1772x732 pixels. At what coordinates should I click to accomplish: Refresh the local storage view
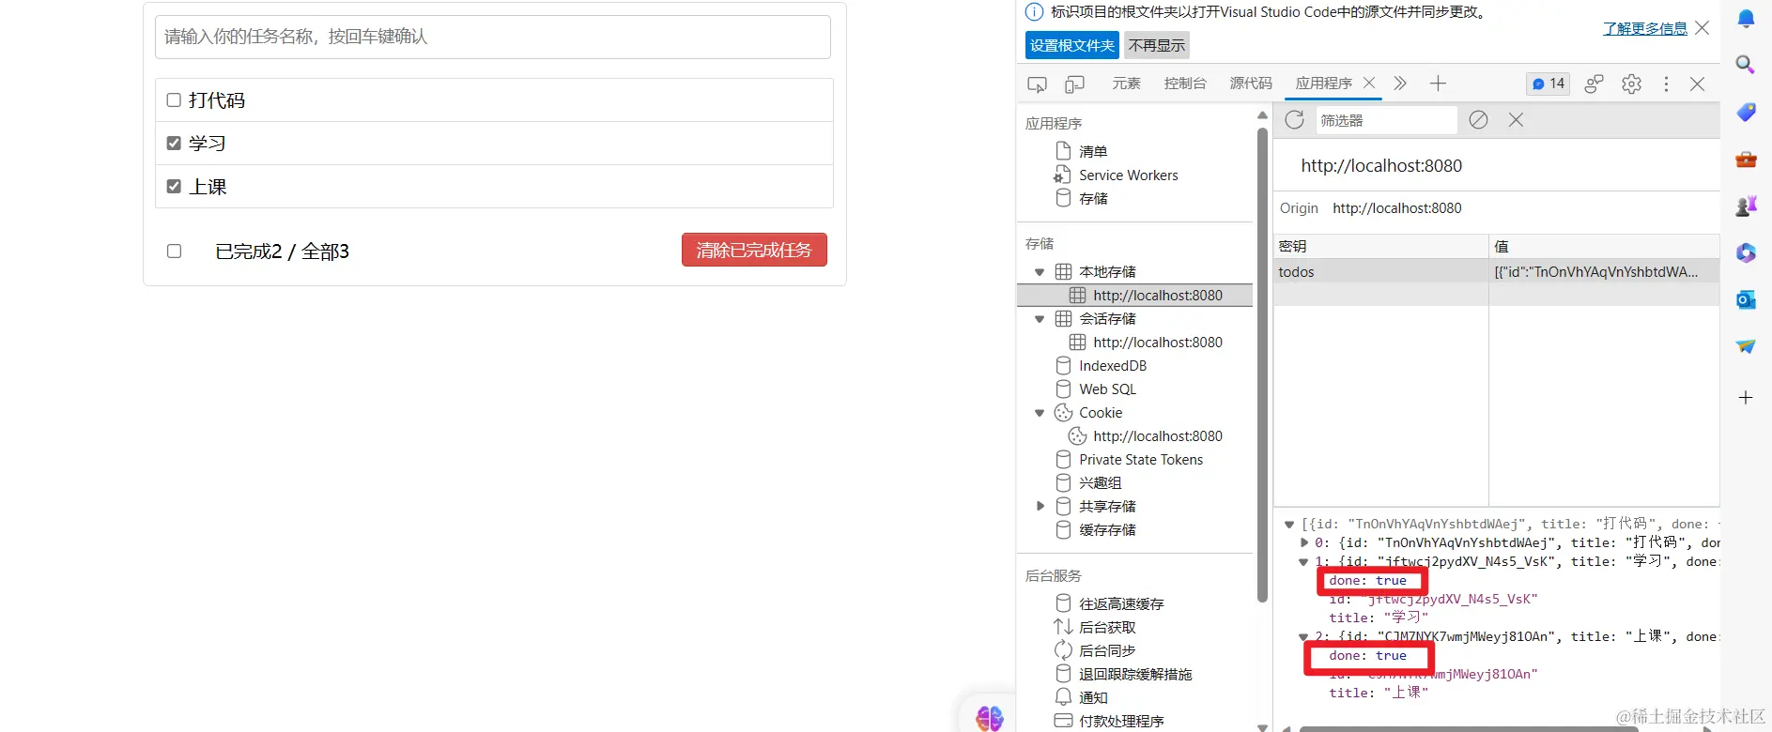1294,120
